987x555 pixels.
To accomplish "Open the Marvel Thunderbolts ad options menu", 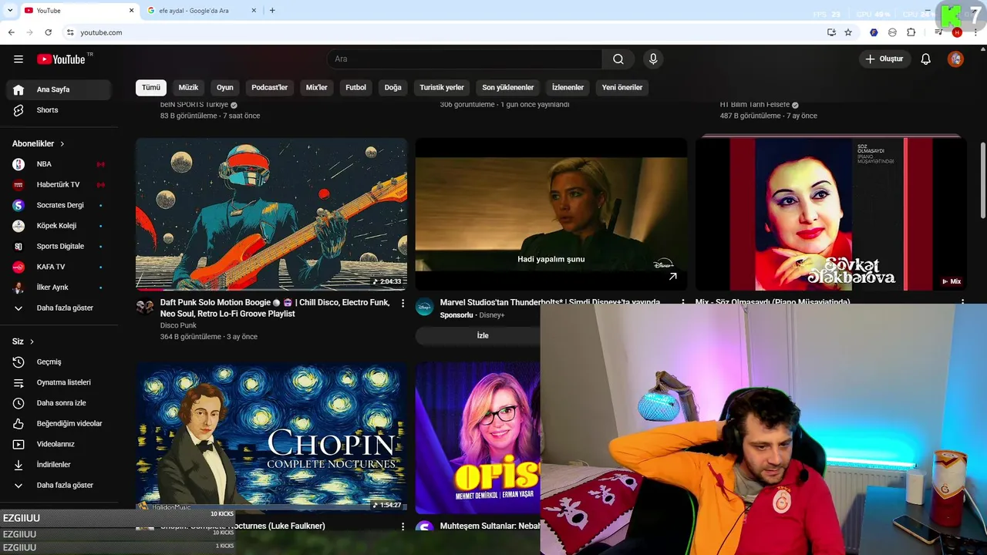I will (682, 303).
